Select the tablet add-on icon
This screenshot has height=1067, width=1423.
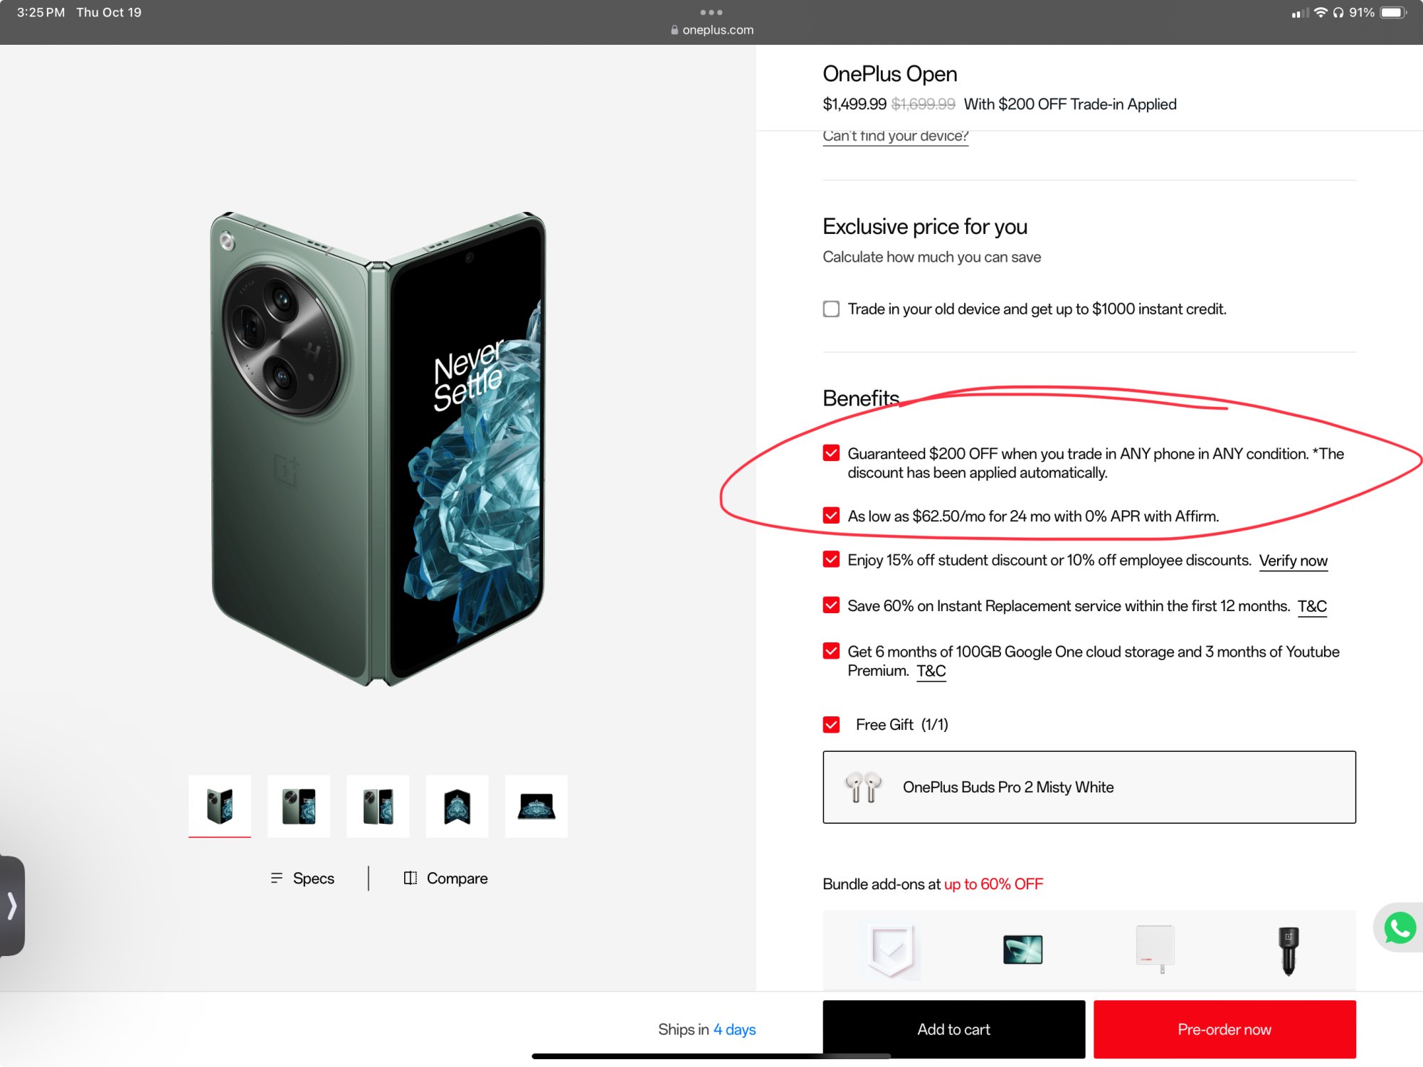1022,950
